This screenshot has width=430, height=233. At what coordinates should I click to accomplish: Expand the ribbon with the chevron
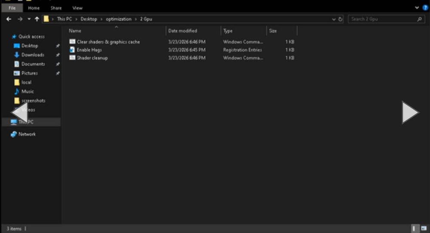pyautogui.click(x=417, y=8)
